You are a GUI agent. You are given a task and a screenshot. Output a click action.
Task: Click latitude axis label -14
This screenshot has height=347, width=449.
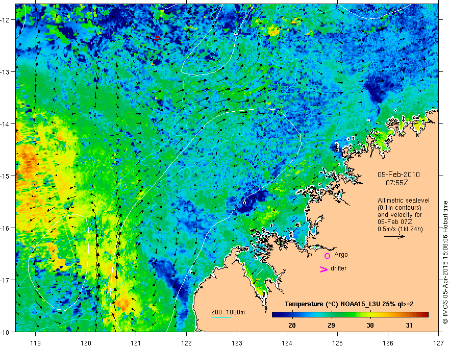[5, 124]
